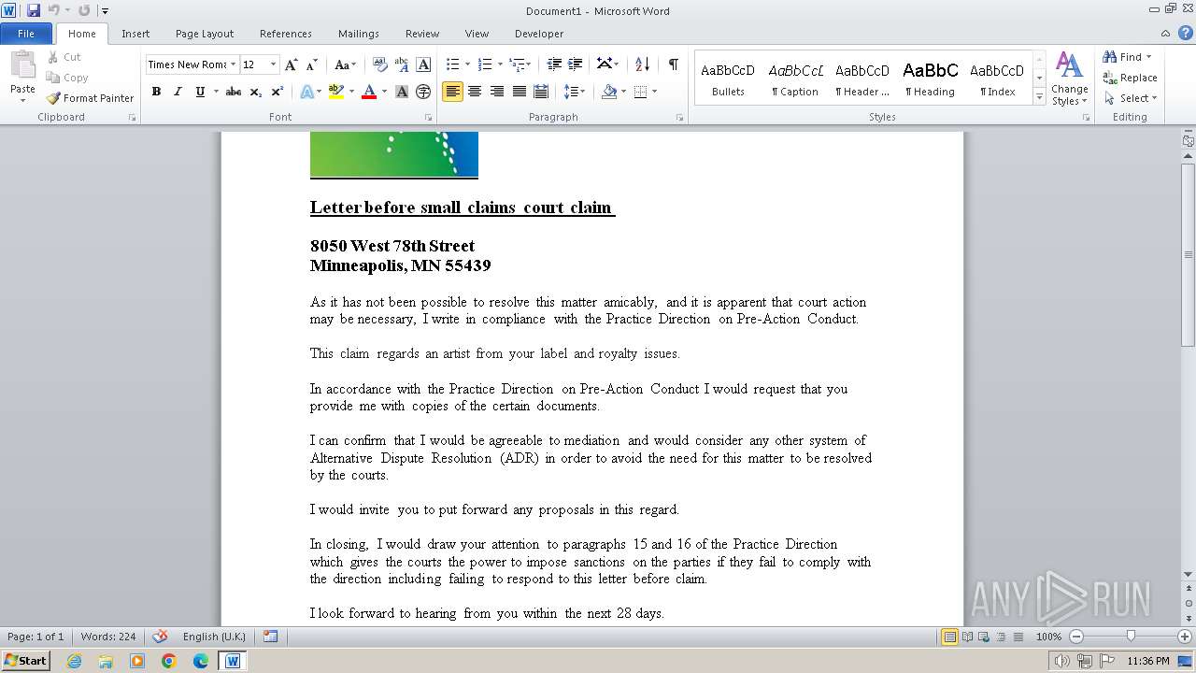
Task: Open Line and Paragraph Spacing menu
Action: pyautogui.click(x=574, y=92)
